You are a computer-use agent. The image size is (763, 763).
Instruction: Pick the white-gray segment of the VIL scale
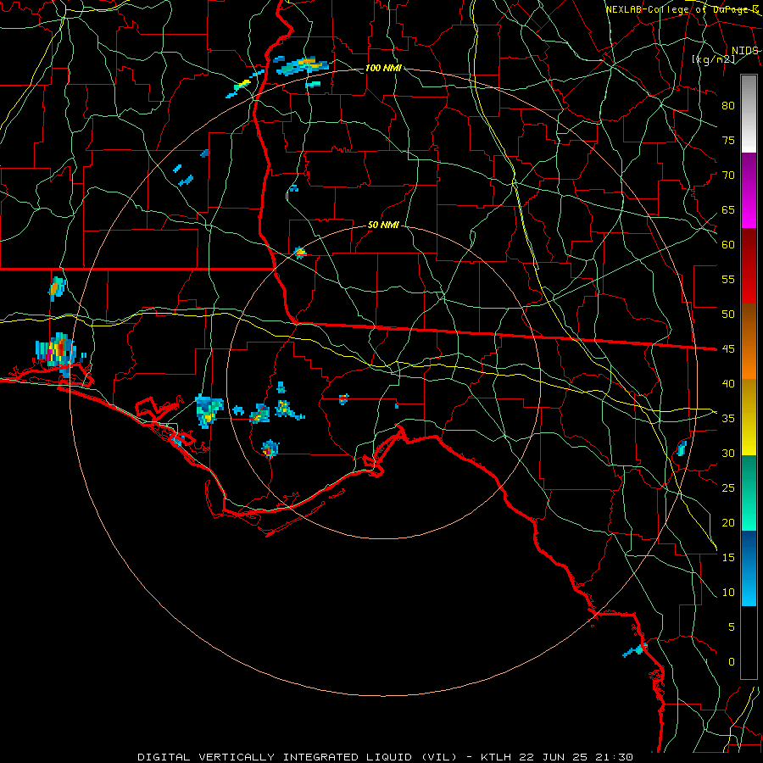[749, 114]
